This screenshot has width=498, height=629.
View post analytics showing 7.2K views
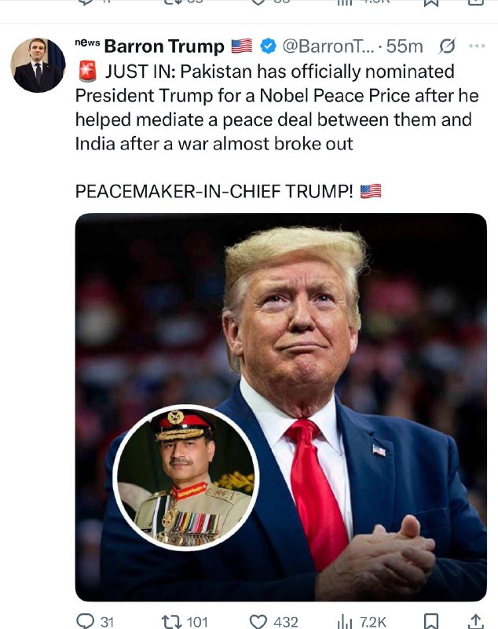coord(362,622)
